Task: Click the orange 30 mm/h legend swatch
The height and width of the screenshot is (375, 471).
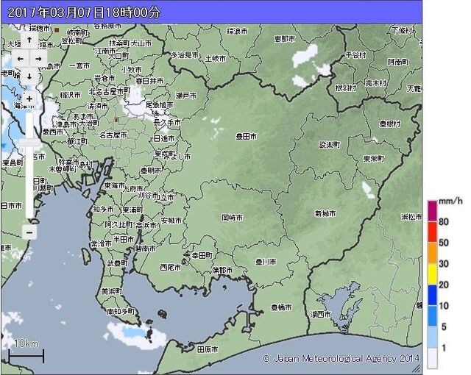Action: [432, 253]
